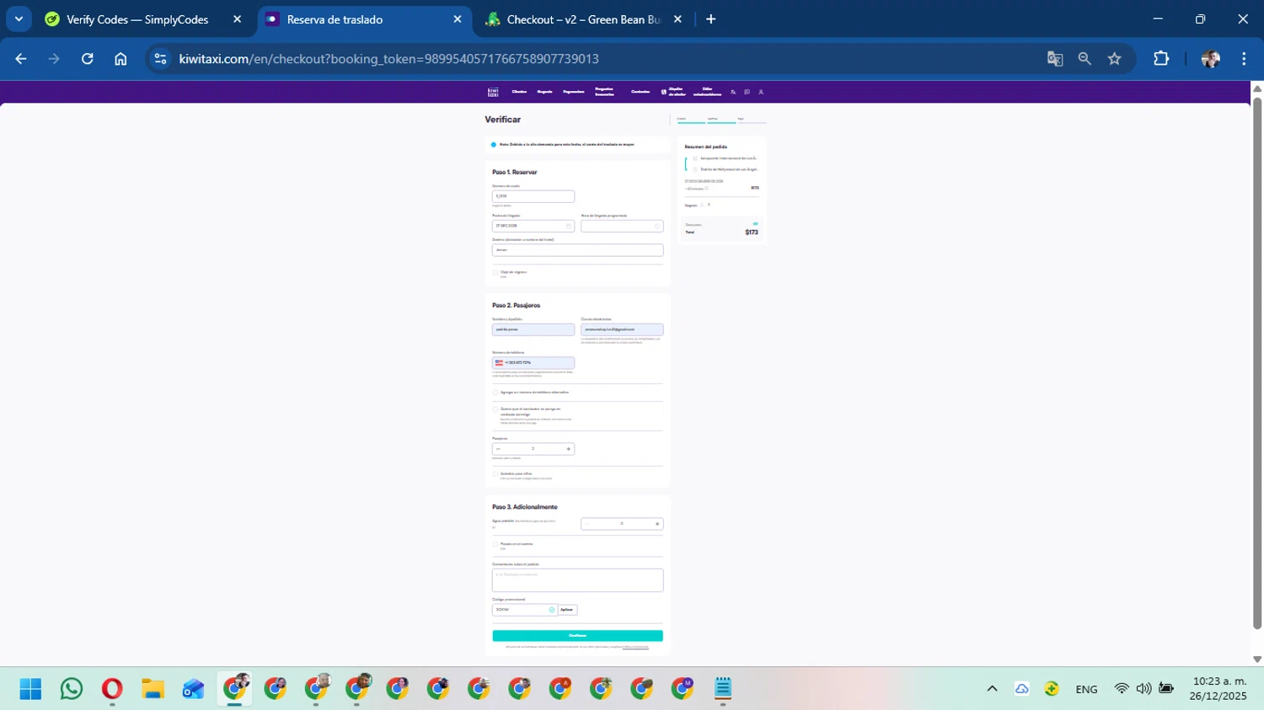
Task: Click the zoom magnifier icon in address bar
Action: tap(1085, 59)
